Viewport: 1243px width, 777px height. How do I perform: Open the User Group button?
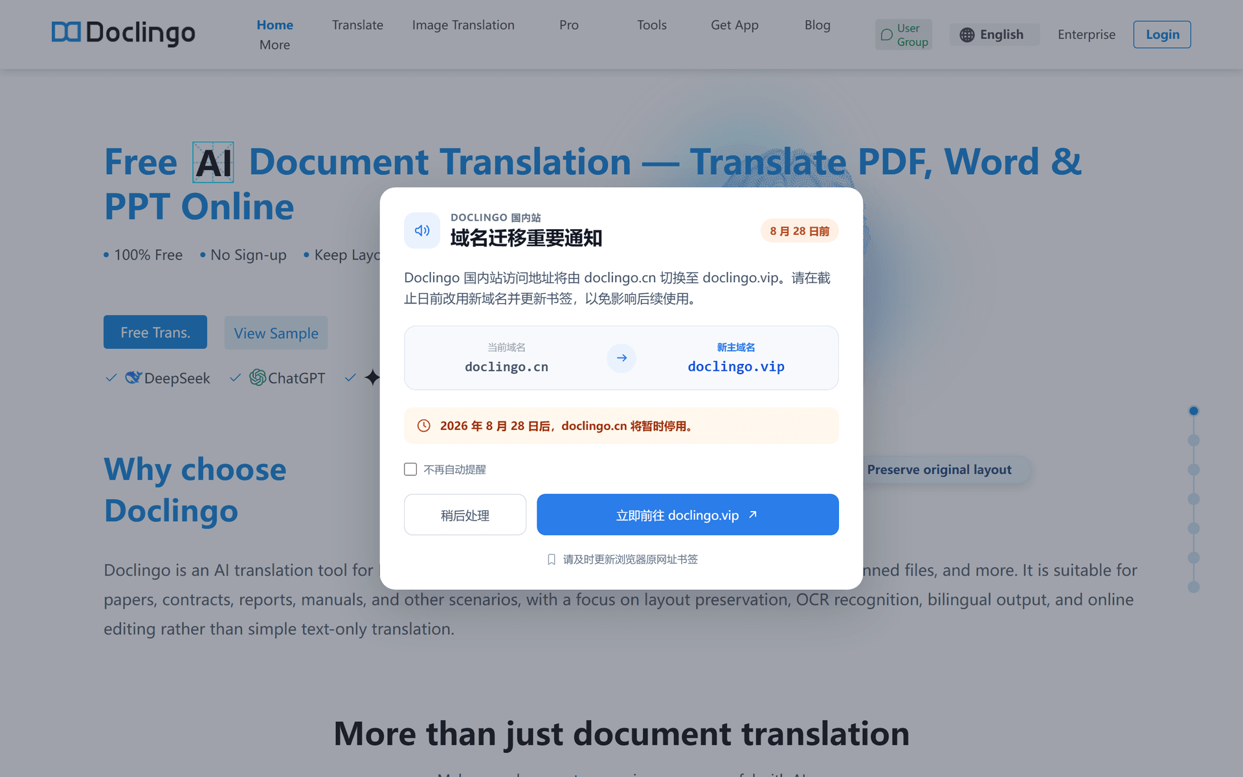904,34
